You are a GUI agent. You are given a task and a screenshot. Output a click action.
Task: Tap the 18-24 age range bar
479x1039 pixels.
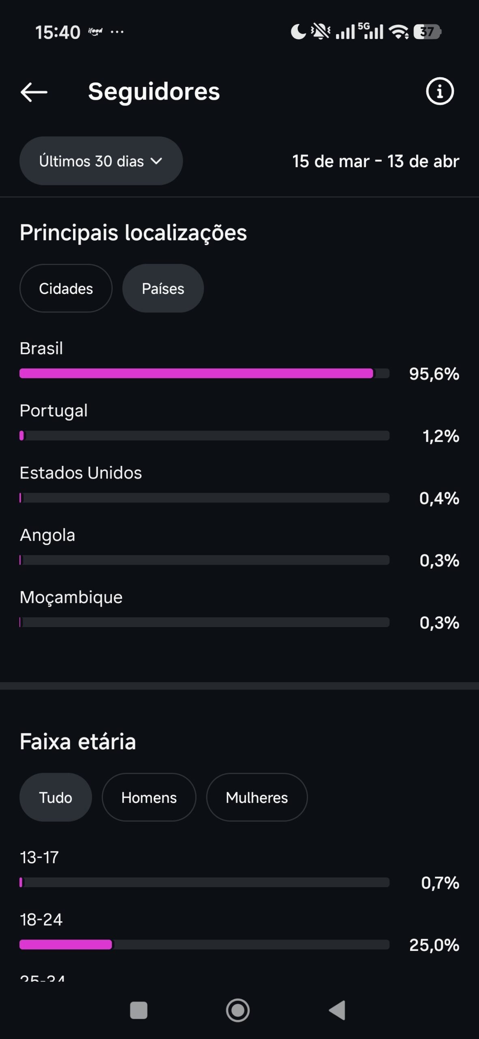(x=204, y=945)
